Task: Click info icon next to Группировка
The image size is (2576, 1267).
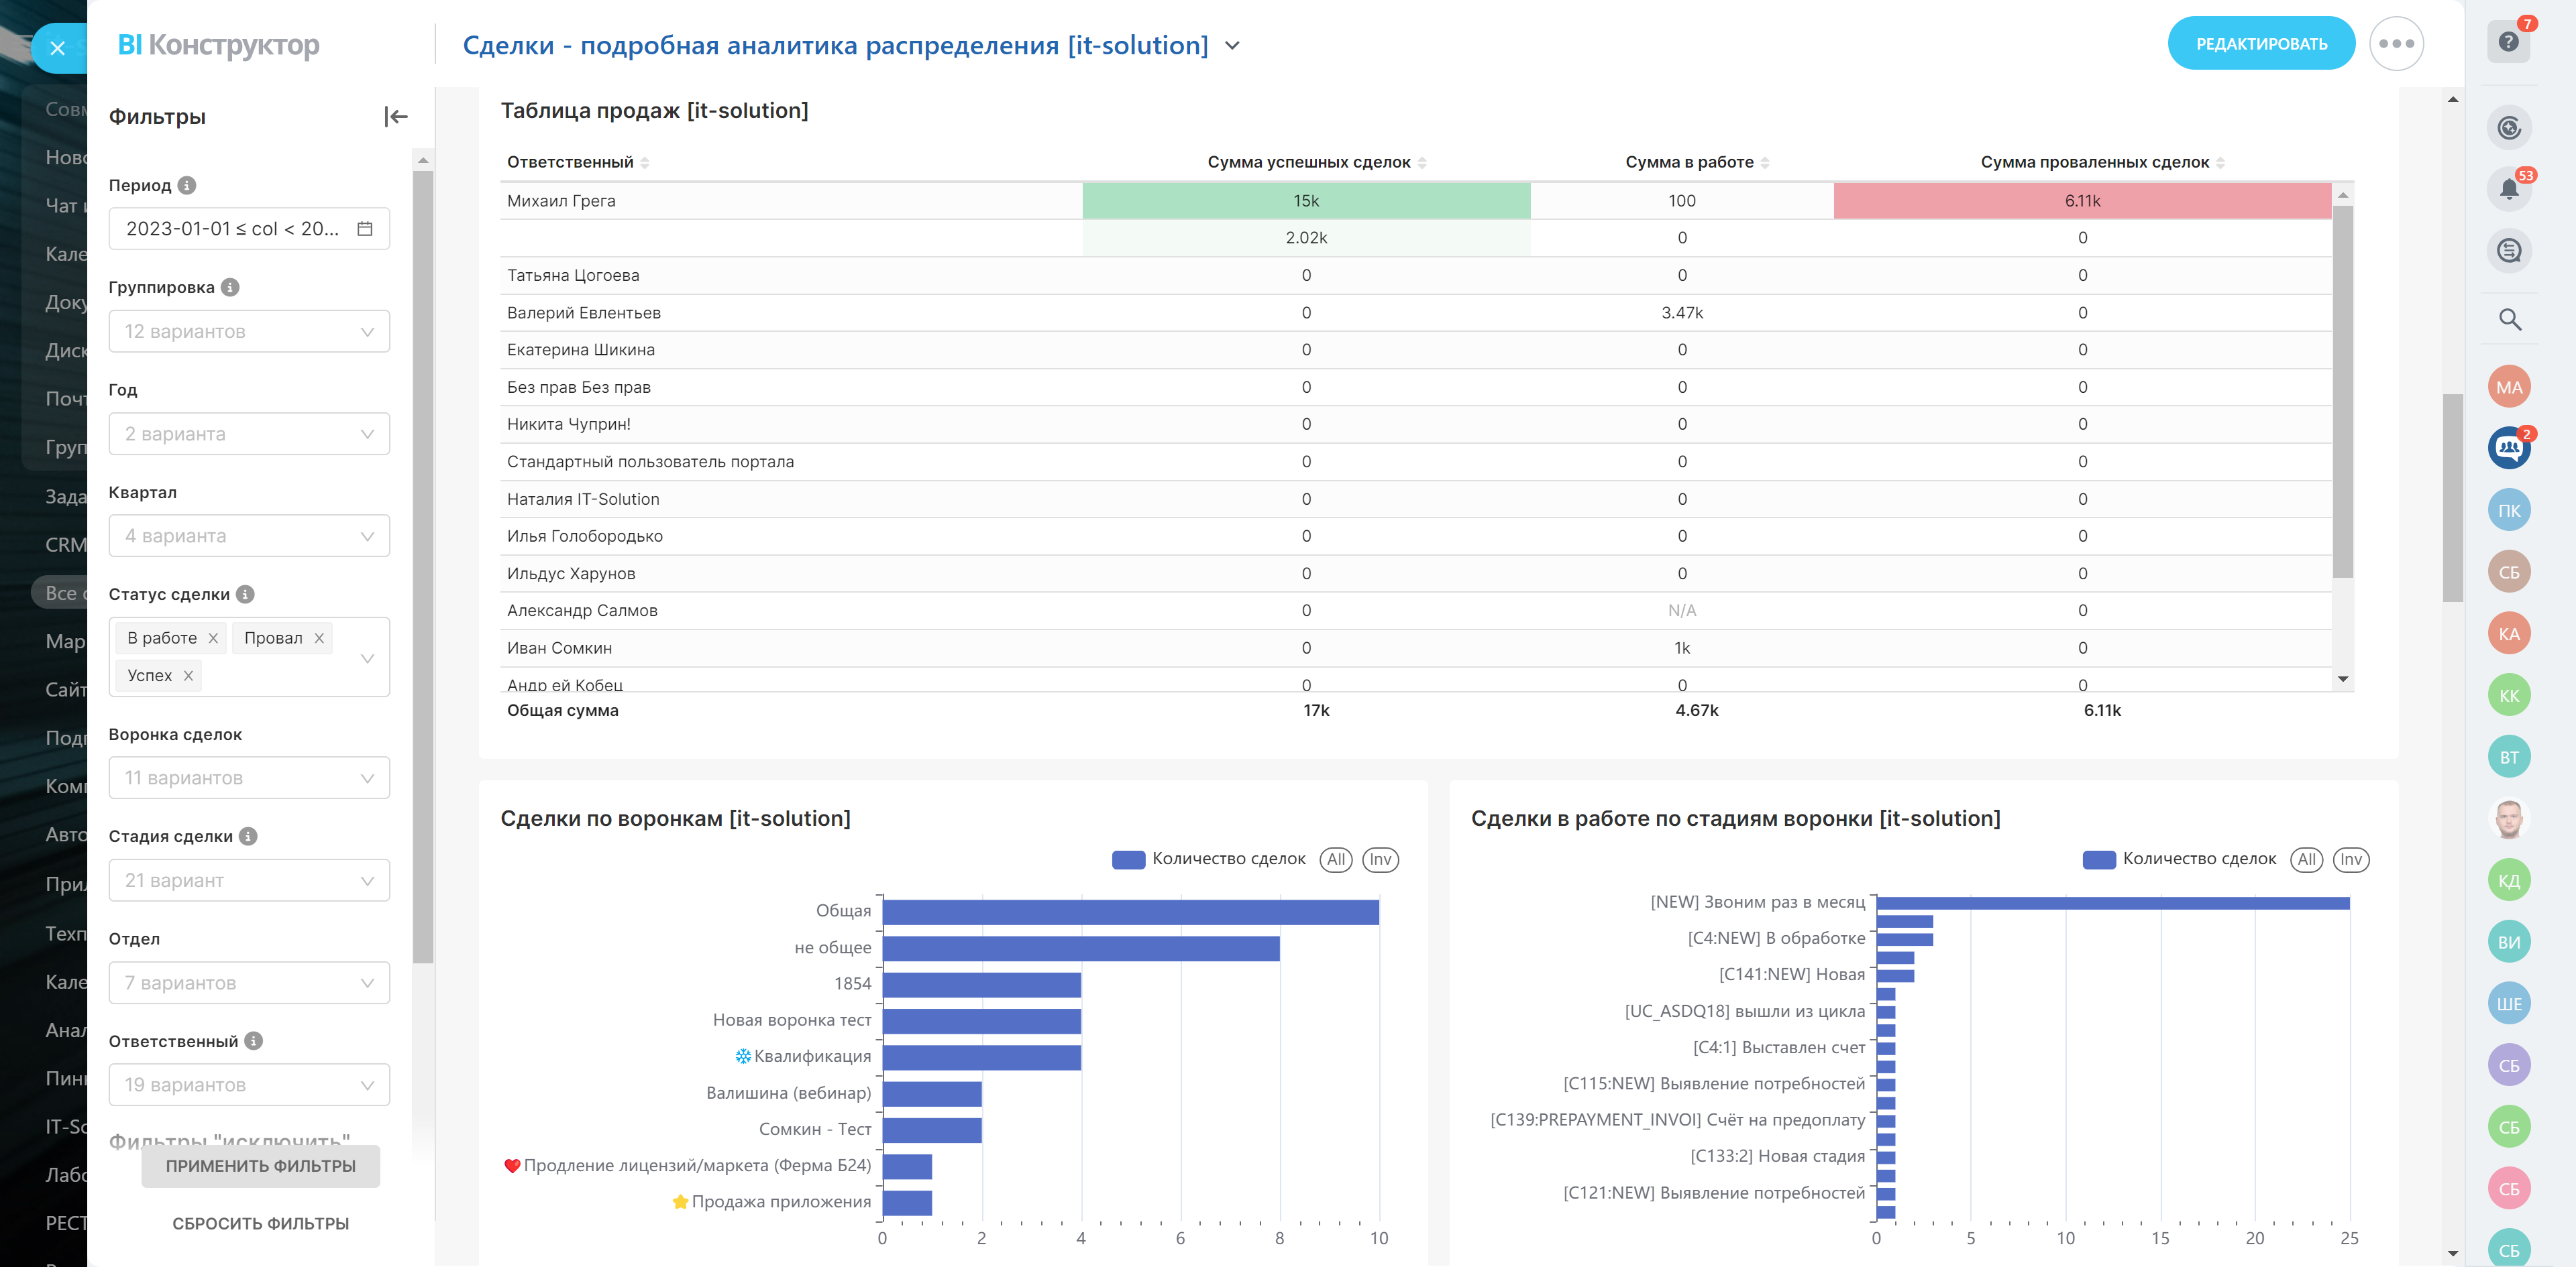Action: pos(230,288)
